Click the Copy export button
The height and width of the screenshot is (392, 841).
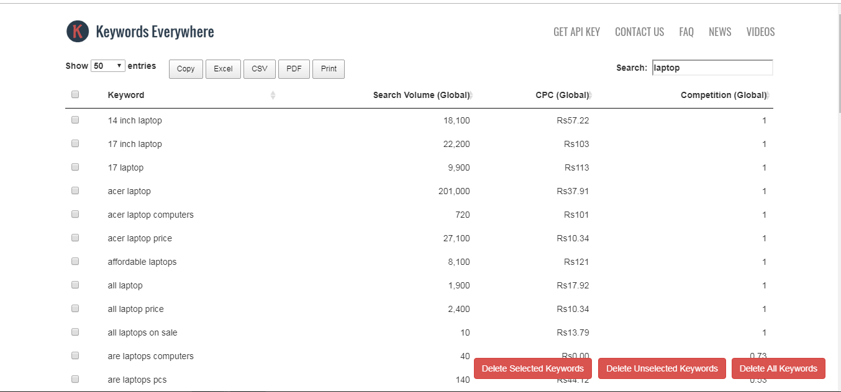click(x=186, y=69)
